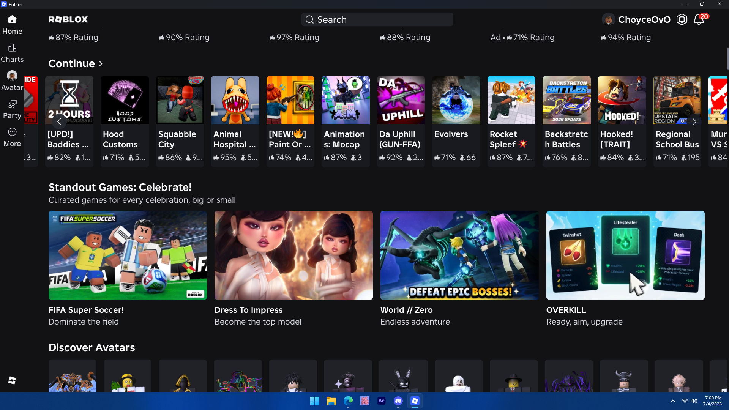Open OVERKILL game banner
Viewport: 729px width, 410px height.
click(625, 255)
